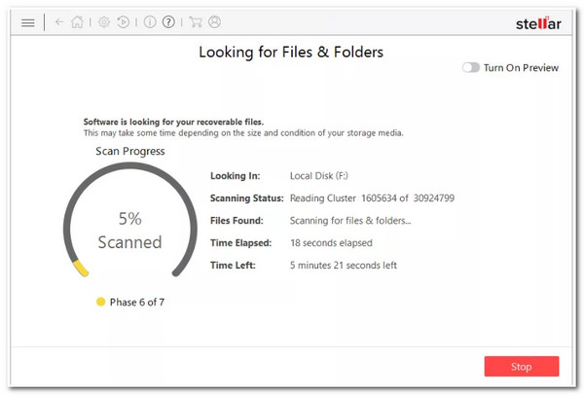Screen dimensions: 584x395
Task: Click the Reading Cluster scanning status text
Action: (372, 198)
